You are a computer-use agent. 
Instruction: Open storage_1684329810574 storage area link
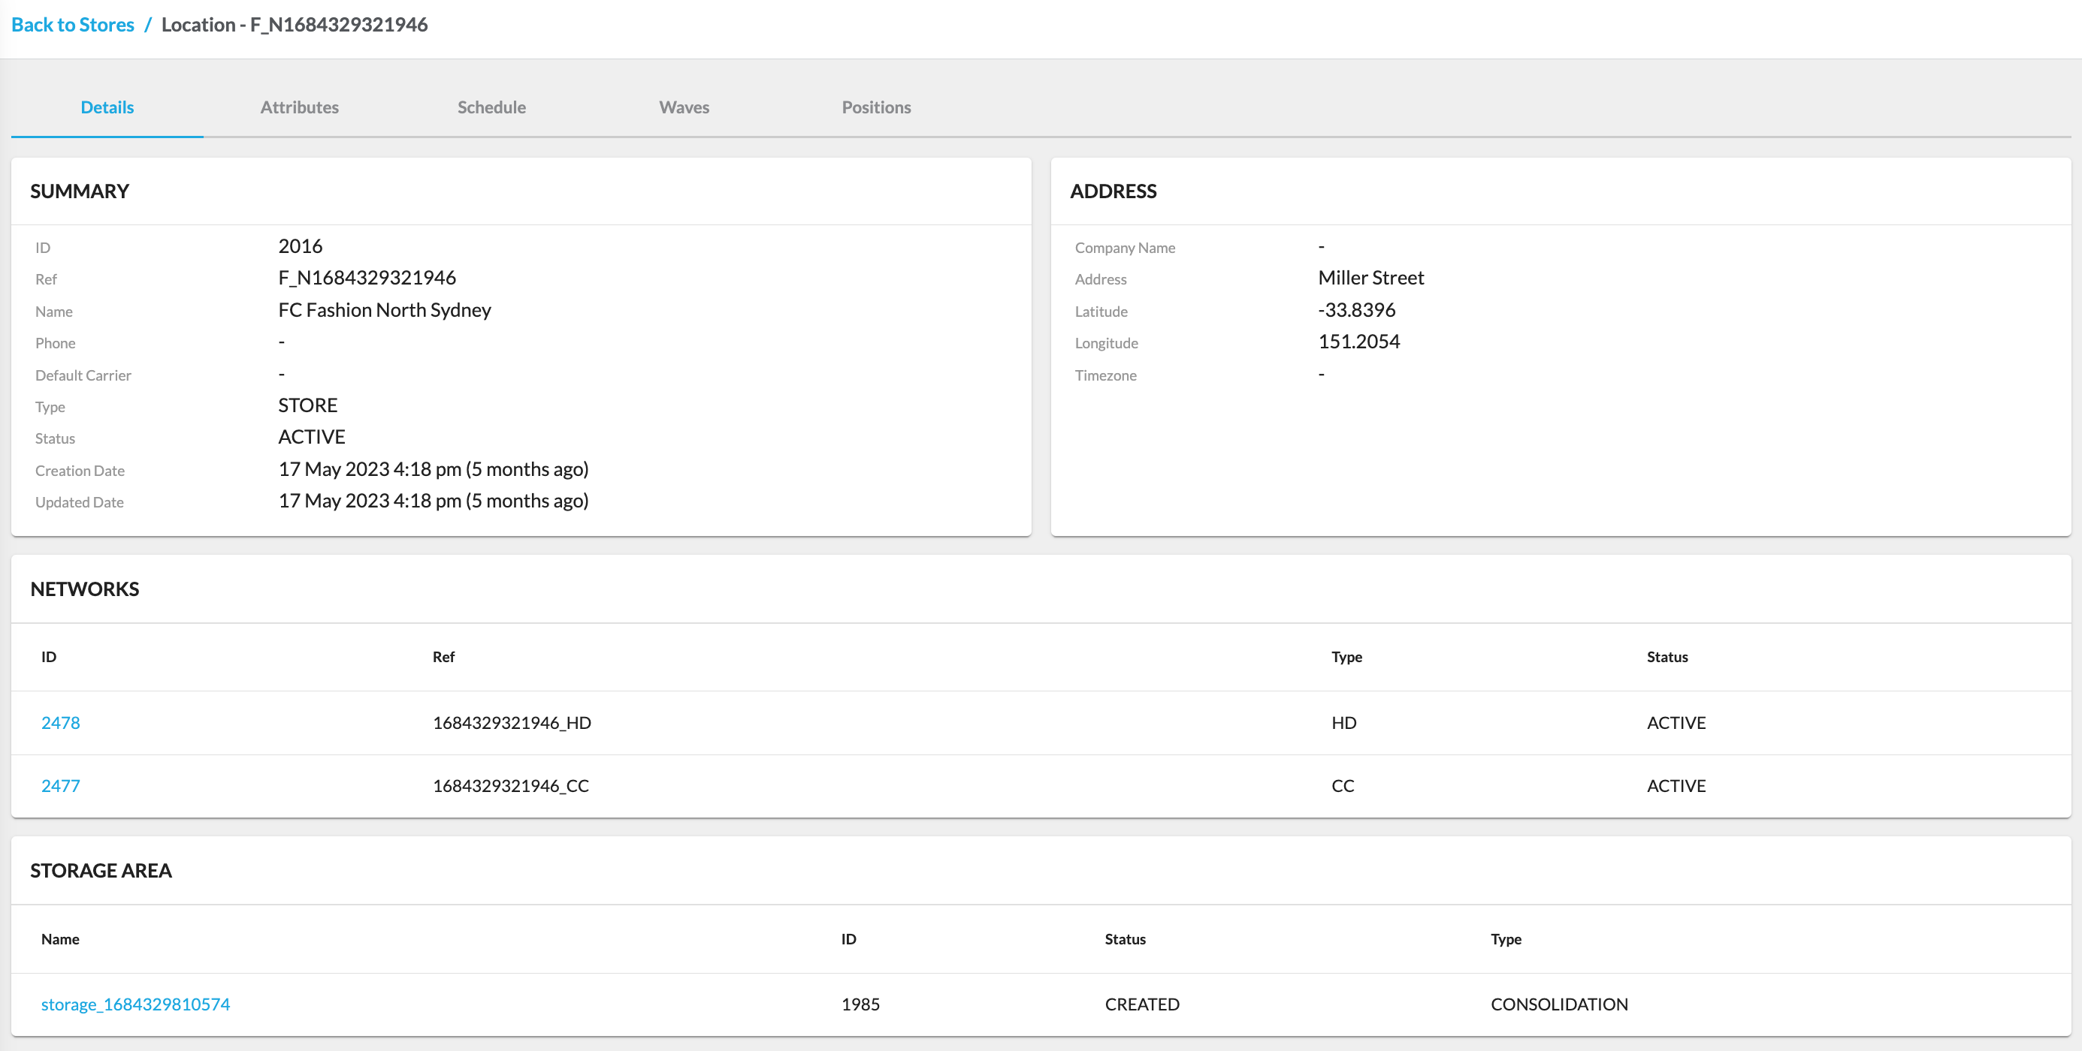136,1004
